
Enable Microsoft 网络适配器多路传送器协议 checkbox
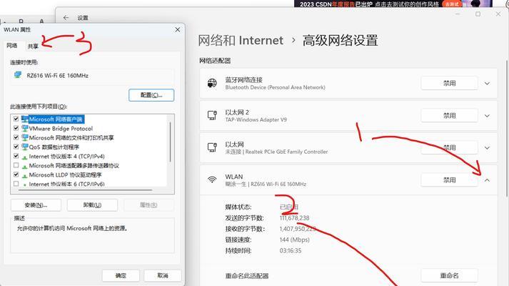[x=16, y=165]
